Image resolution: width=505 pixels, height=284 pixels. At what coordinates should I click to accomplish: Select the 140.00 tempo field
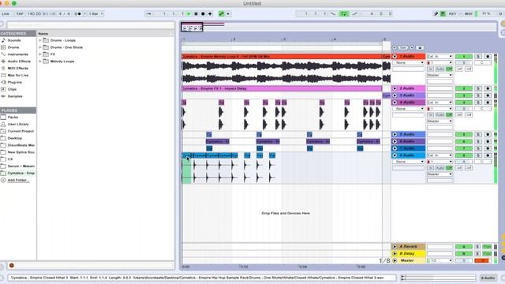click(x=34, y=14)
